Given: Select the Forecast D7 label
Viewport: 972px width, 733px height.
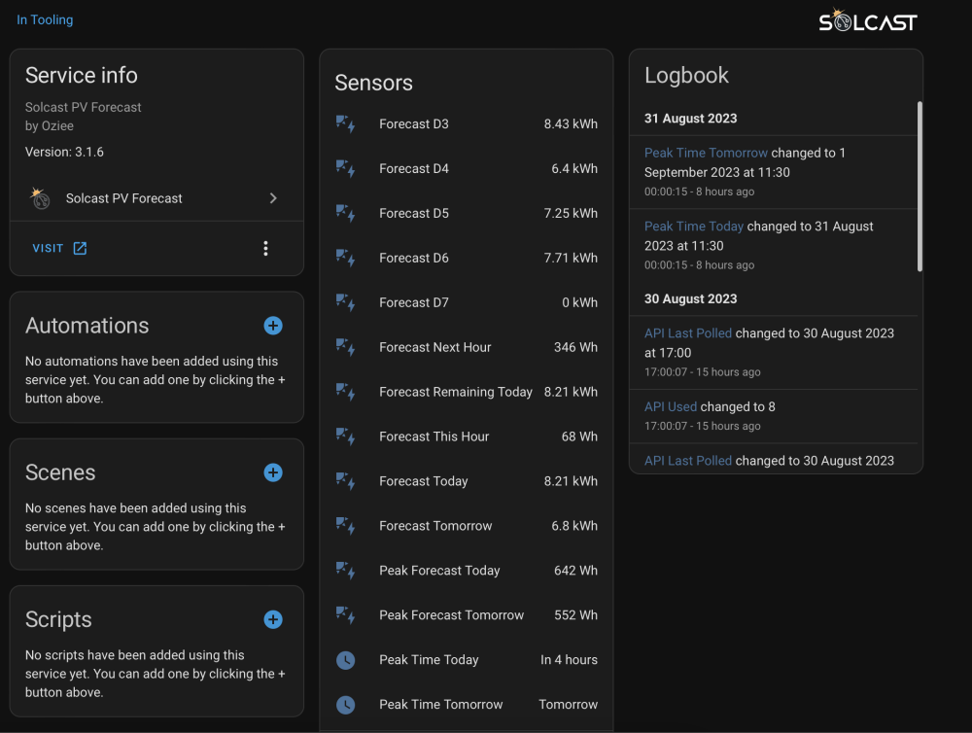Looking at the screenshot, I should pos(413,302).
